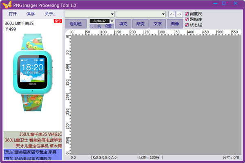This screenshot has width=245, height=163.
Task: Open the 关于... menu item
Action: click(50, 14)
